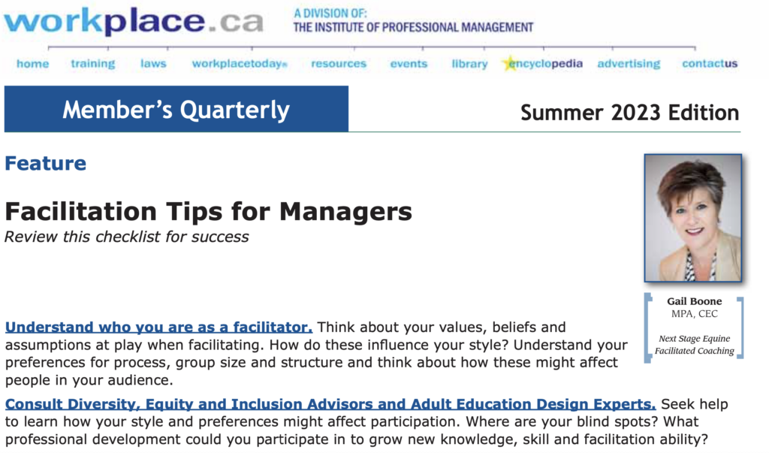Click the Member's Quarterly blue banner

click(176, 110)
